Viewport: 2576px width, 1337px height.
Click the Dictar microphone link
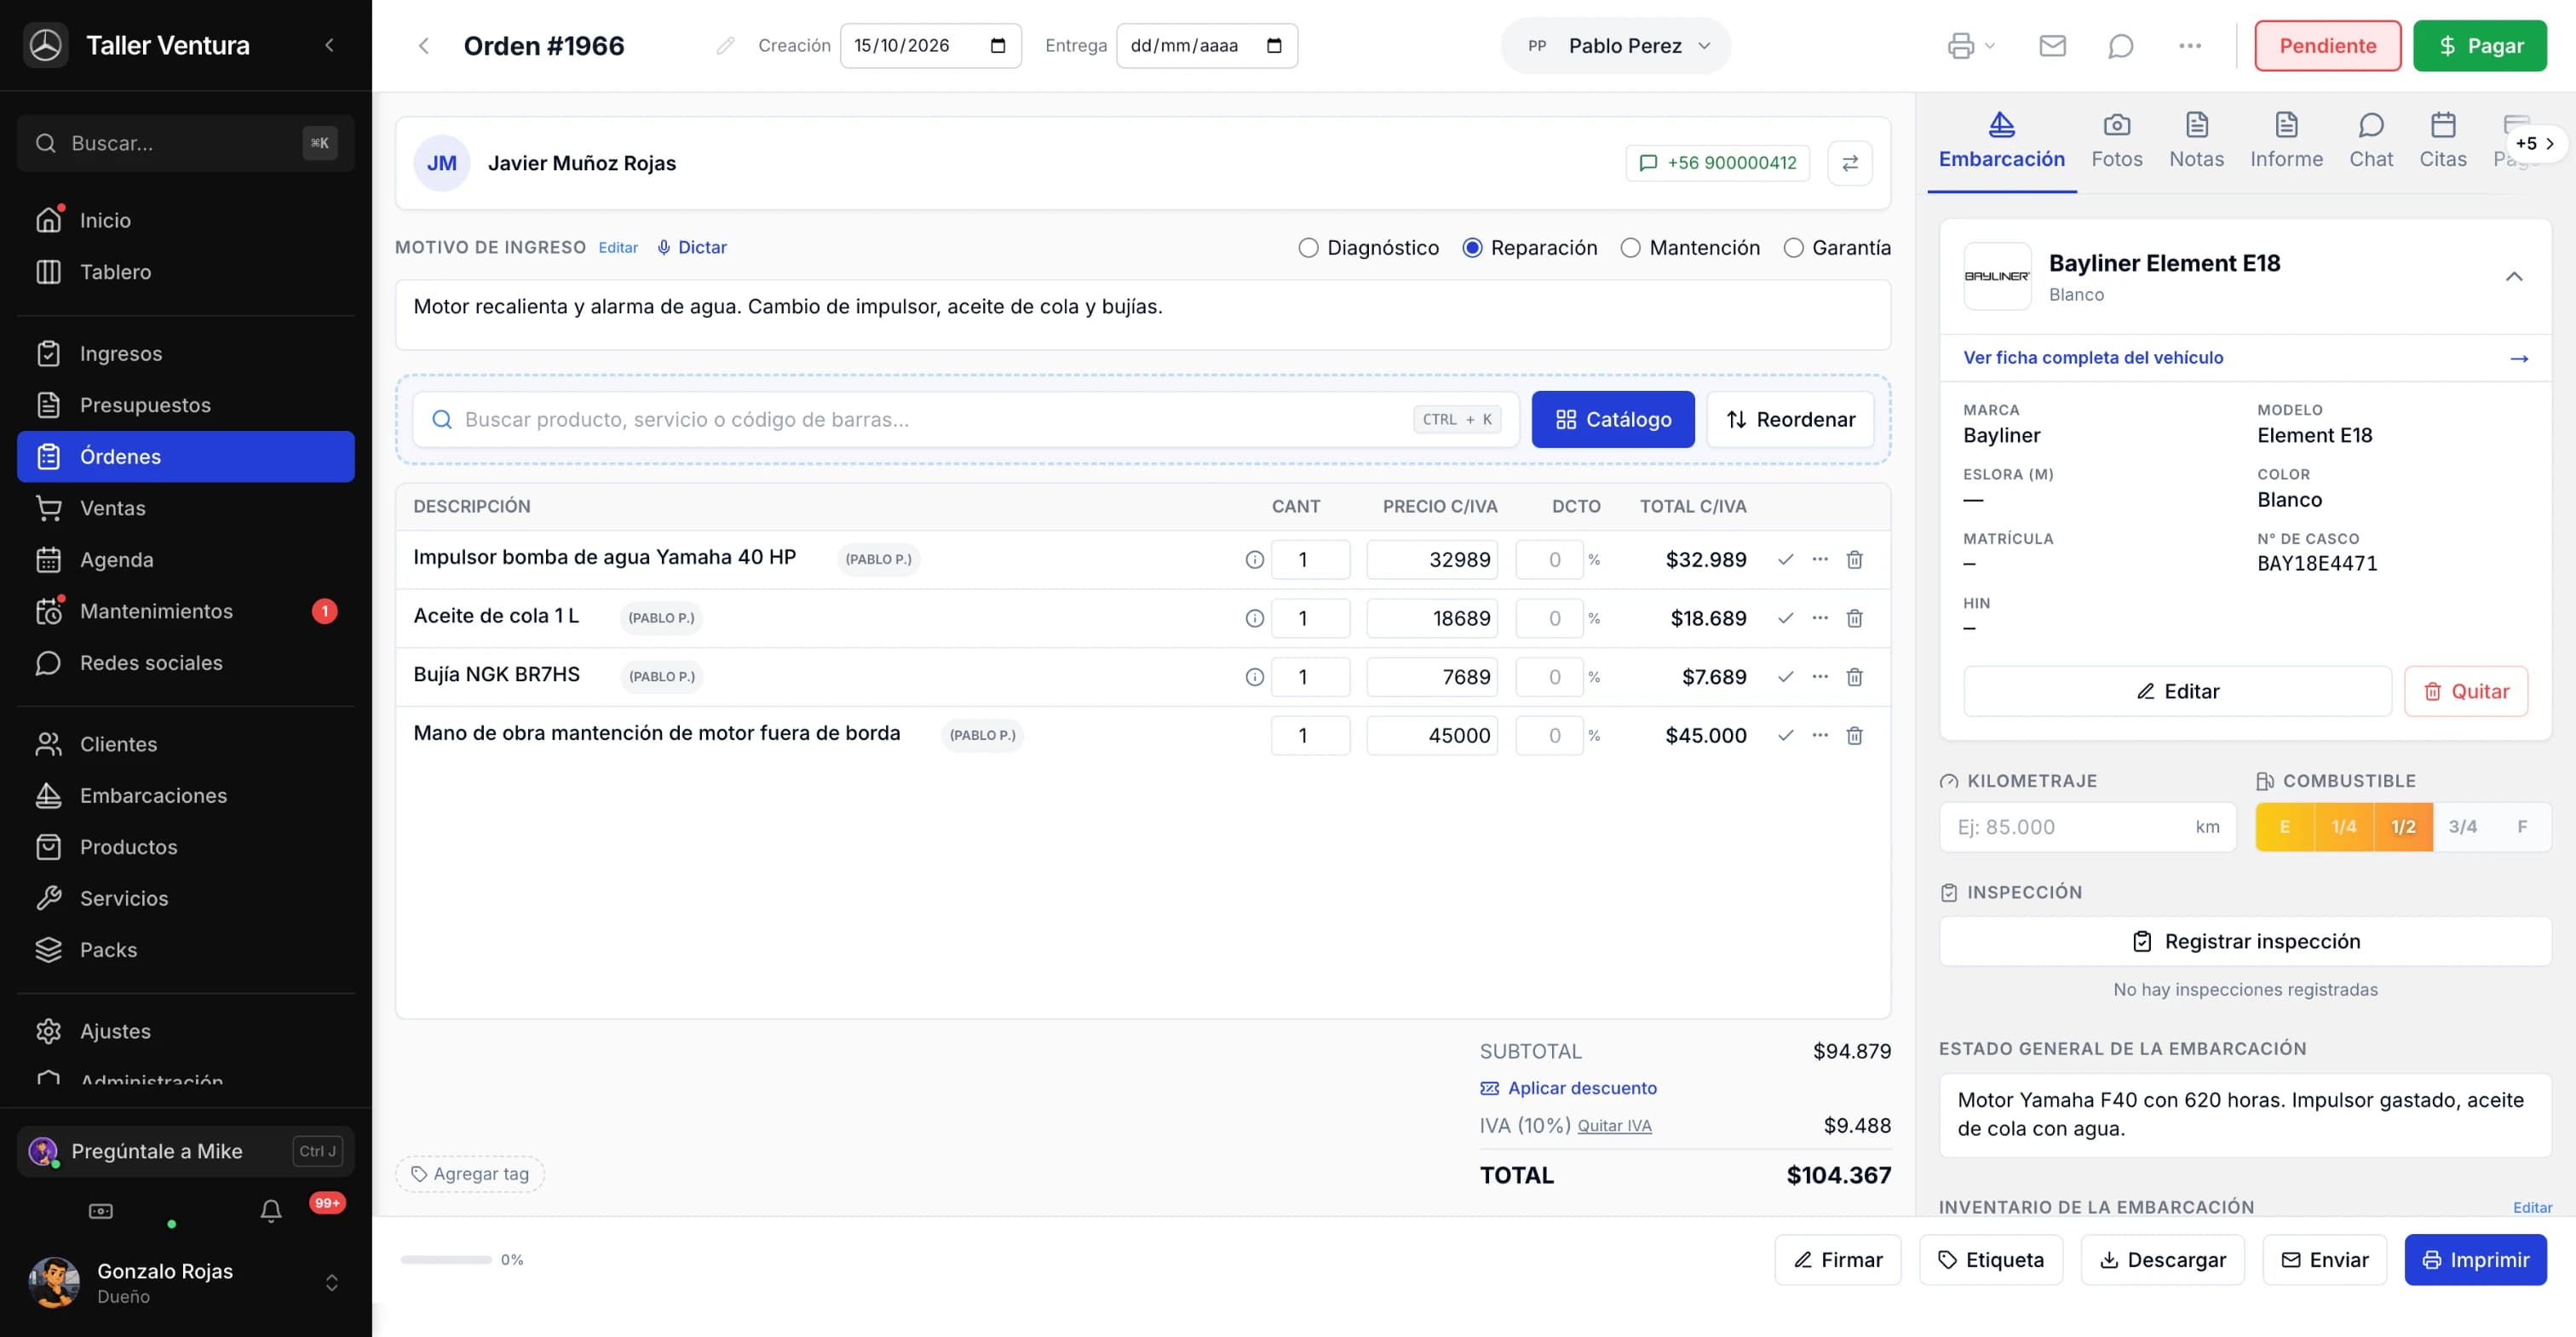click(691, 247)
